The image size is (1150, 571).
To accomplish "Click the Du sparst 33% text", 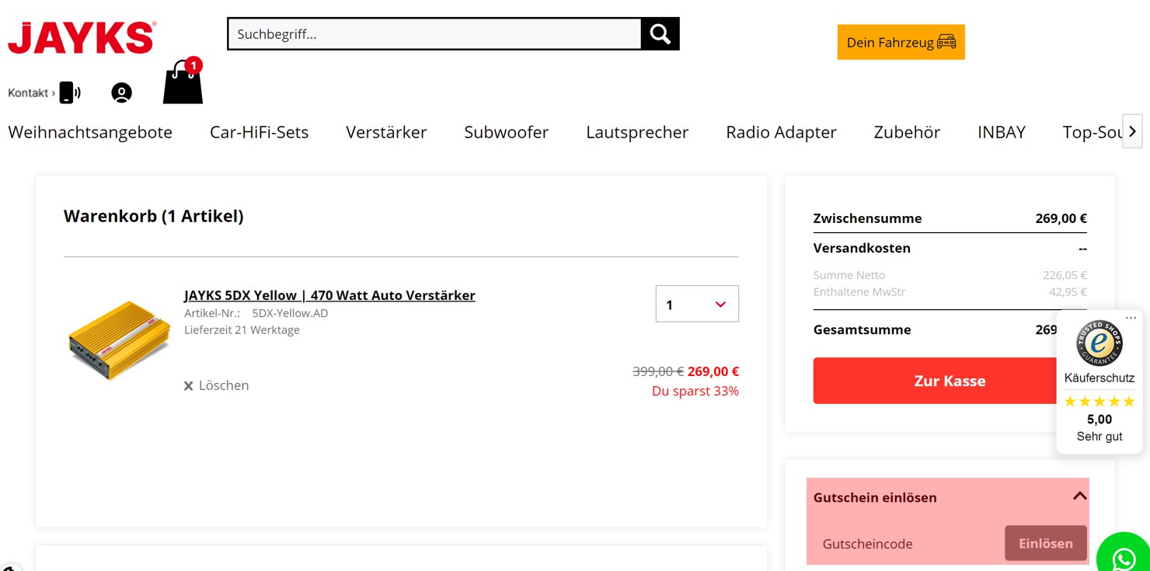I will click(x=695, y=391).
